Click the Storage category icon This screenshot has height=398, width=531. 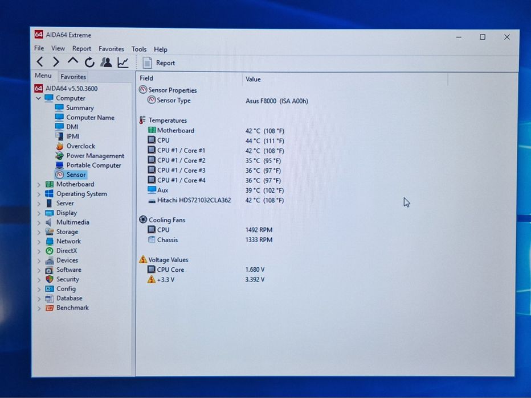[x=50, y=232]
